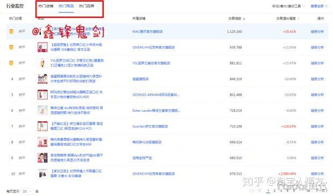Open the store link in the 846,319 row

click(x=140, y=79)
